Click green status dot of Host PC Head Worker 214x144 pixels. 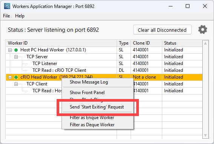tap(16, 50)
